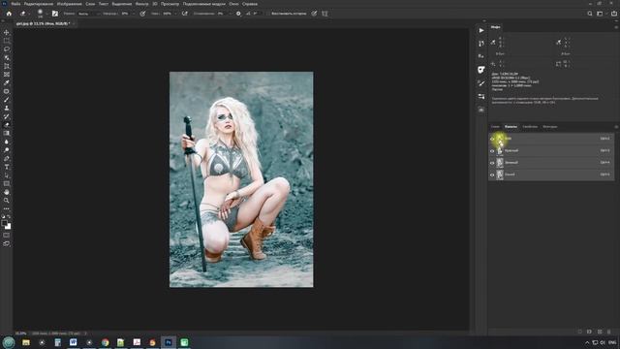Open Chrome from the Windows taskbar
The width and height of the screenshot is (620, 349).
click(105, 342)
